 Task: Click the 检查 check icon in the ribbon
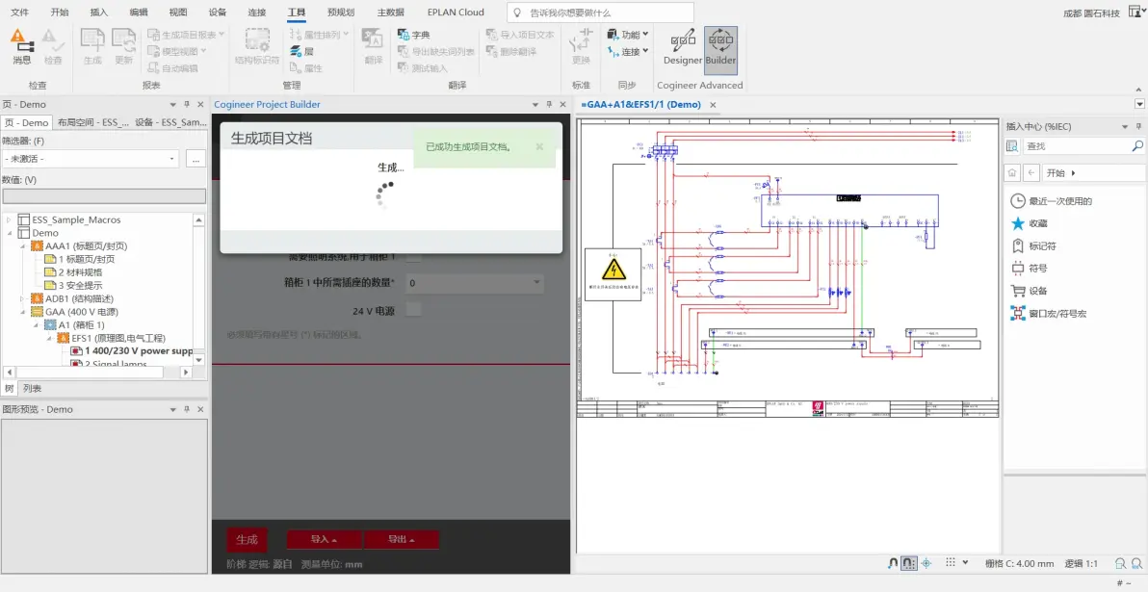pos(53,46)
